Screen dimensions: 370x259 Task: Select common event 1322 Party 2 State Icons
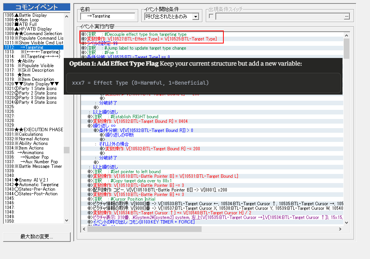click(x=34, y=93)
